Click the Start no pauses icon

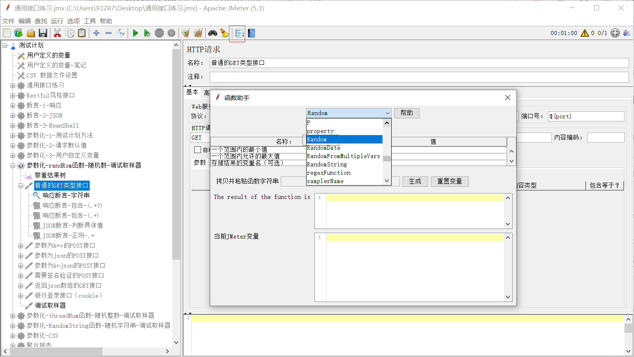pyautogui.click(x=147, y=33)
